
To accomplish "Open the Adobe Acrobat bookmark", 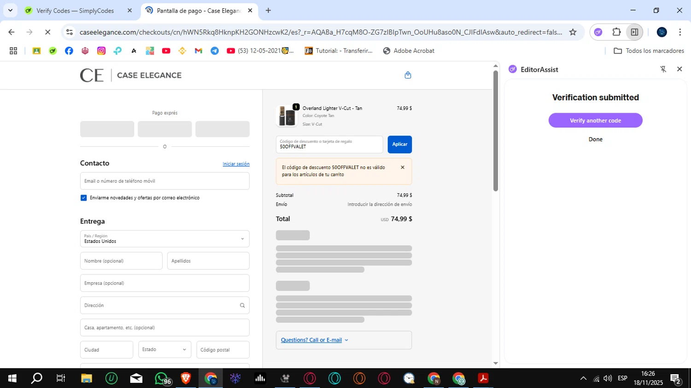I will (409, 51).
